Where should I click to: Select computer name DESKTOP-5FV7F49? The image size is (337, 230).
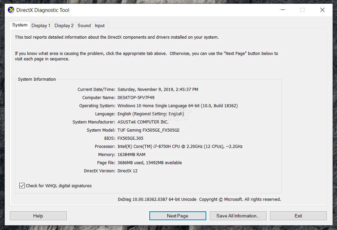136,98
